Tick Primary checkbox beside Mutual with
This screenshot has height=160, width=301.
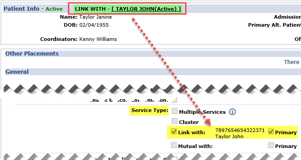[271, 145]
